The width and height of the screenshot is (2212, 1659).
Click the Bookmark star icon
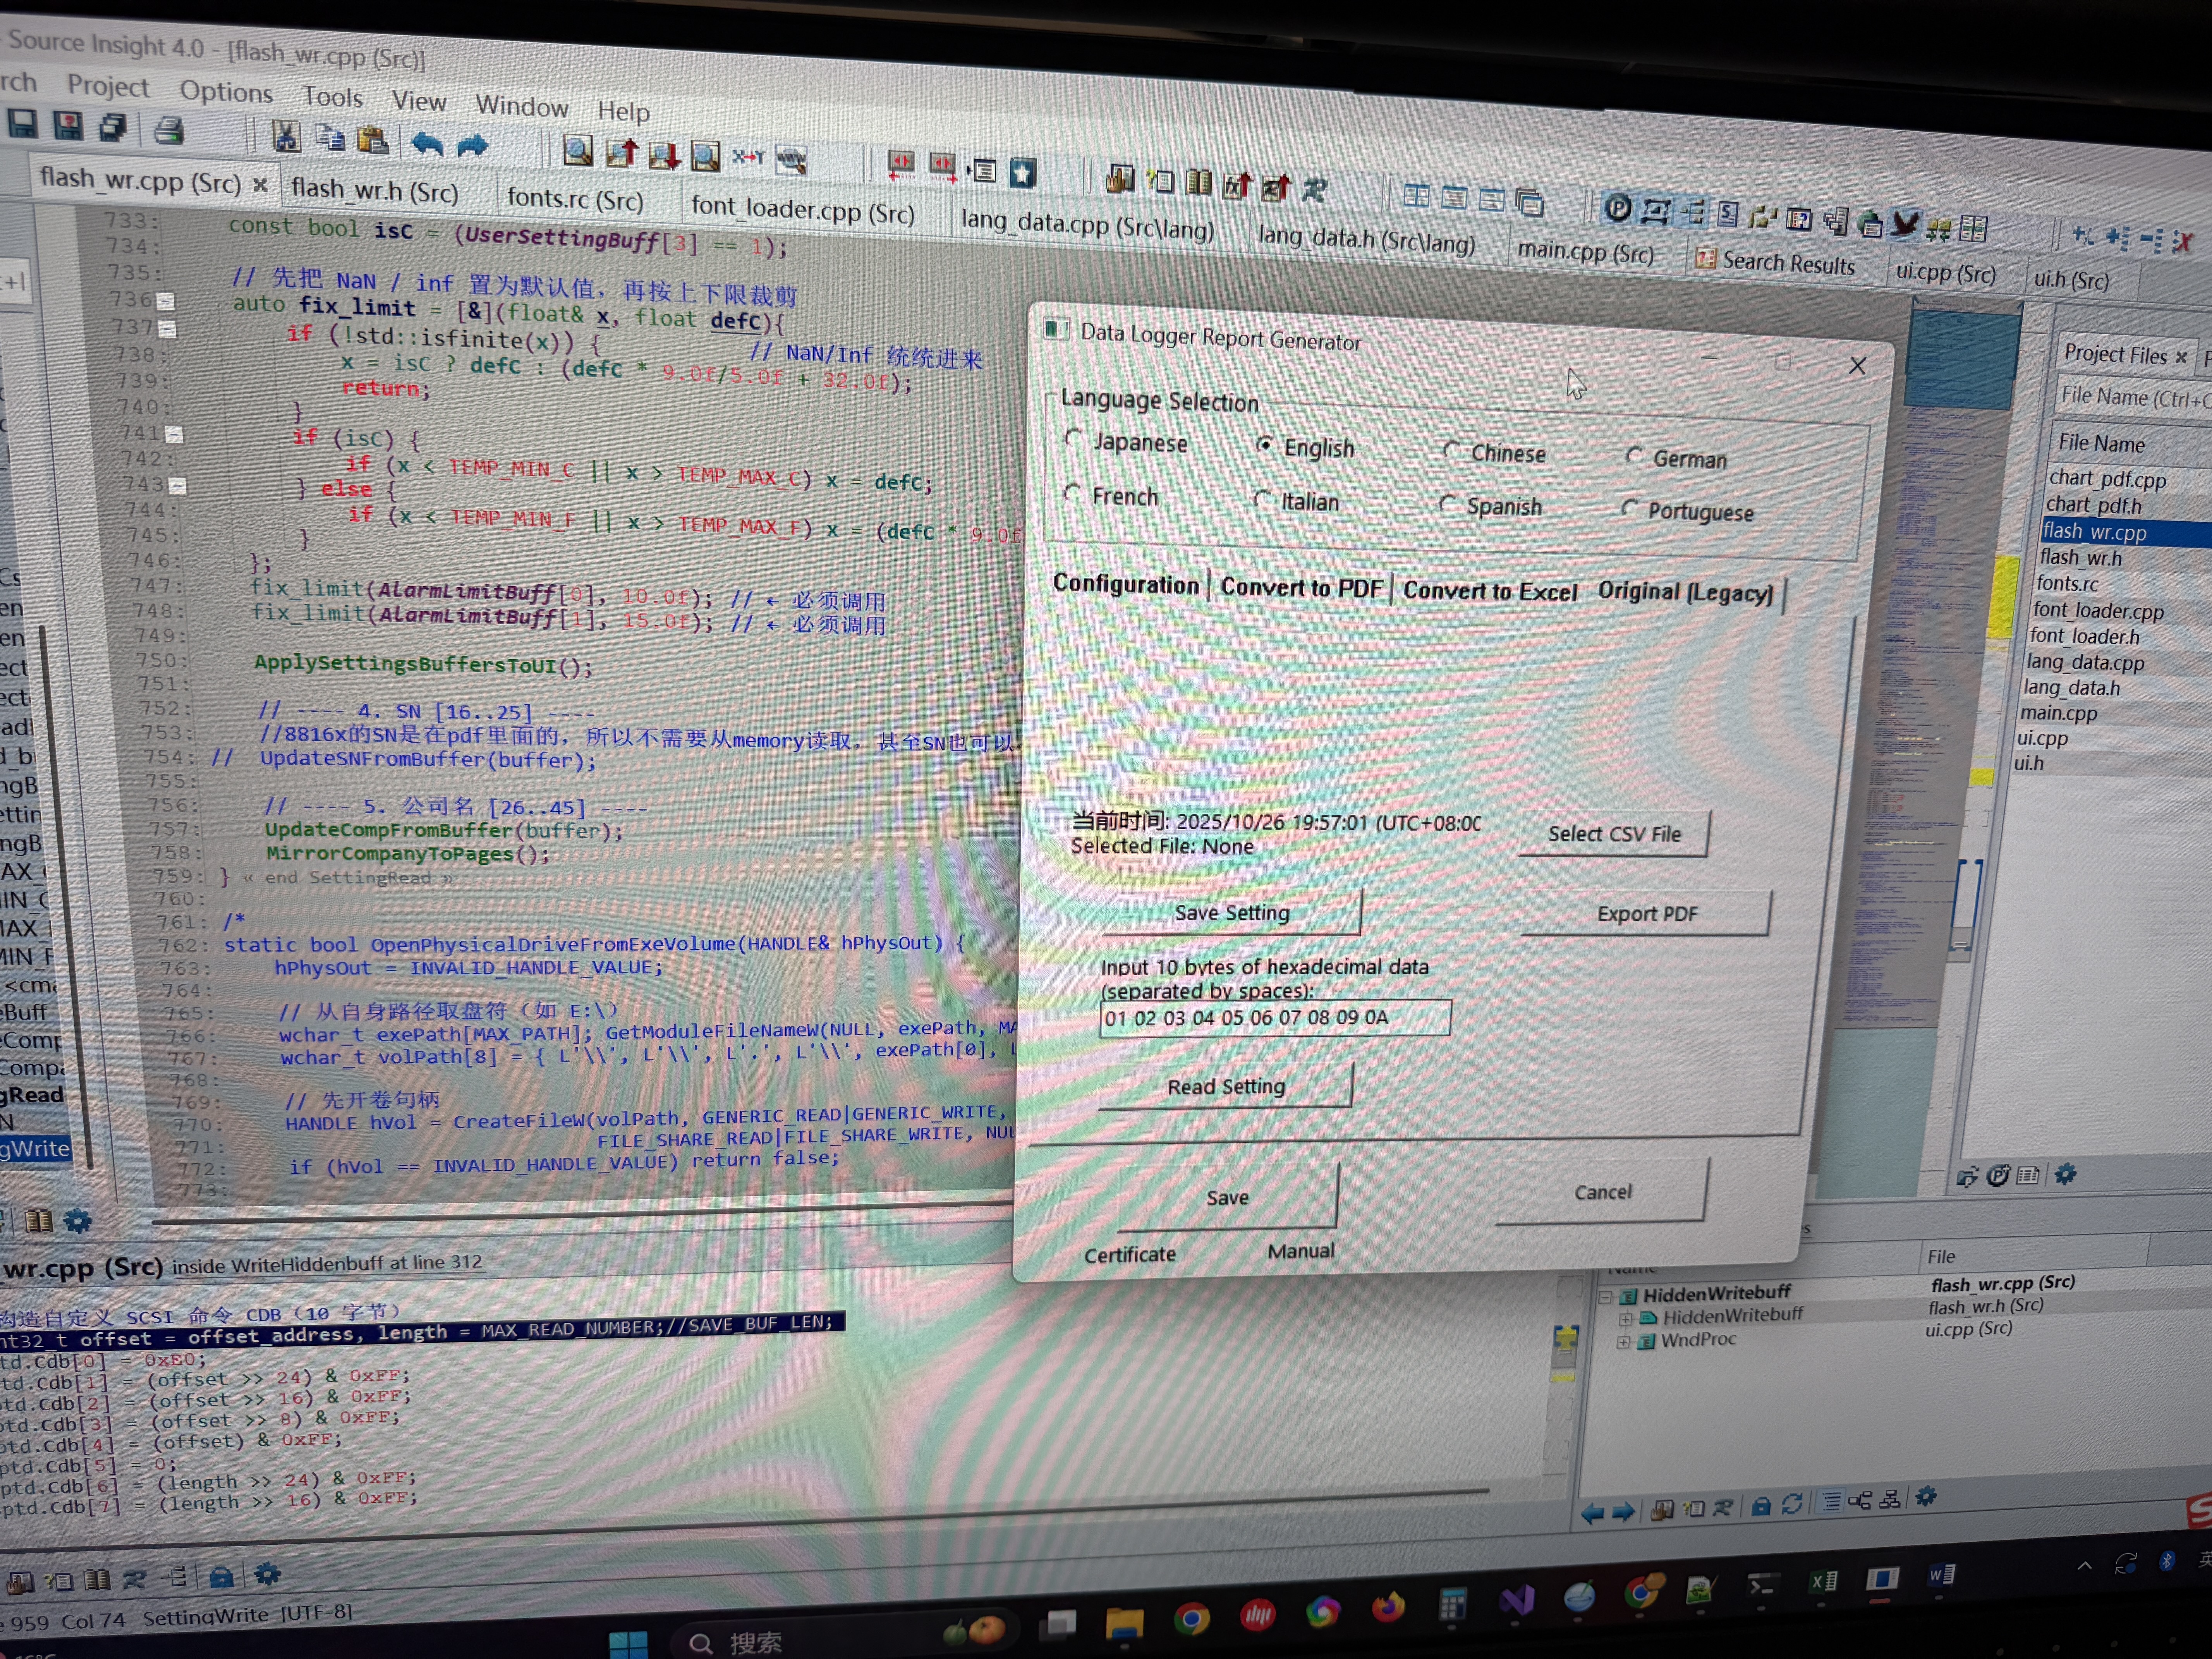(x=1022, y=174)
